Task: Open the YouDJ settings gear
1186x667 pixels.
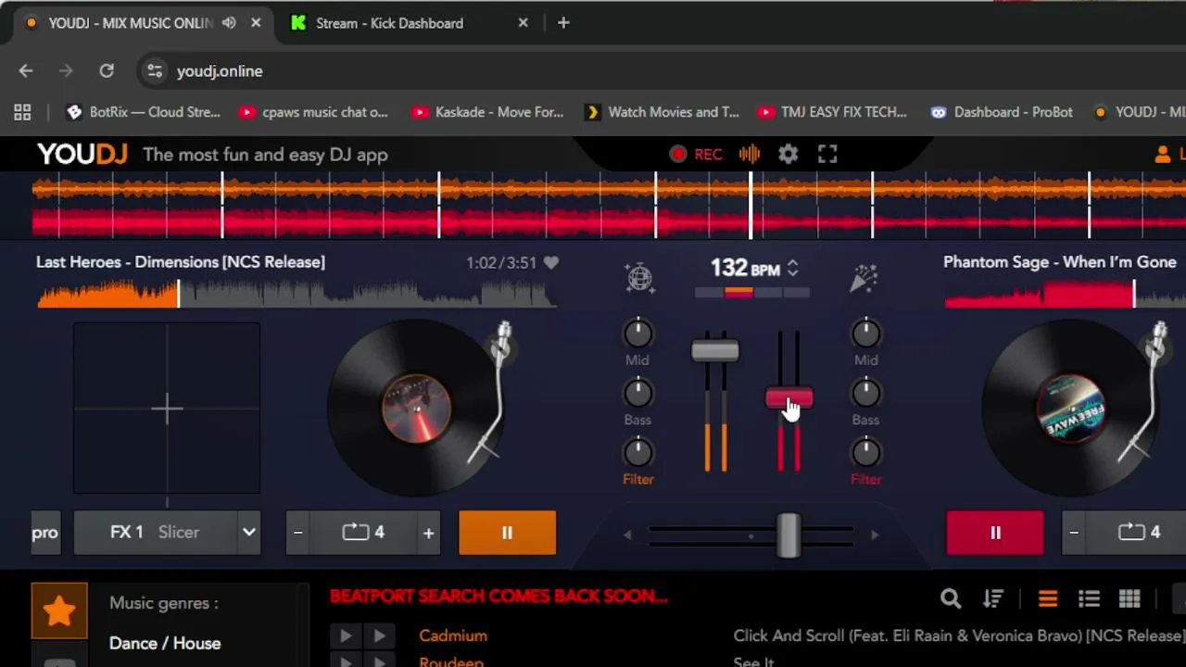Action: coord(788,155)
